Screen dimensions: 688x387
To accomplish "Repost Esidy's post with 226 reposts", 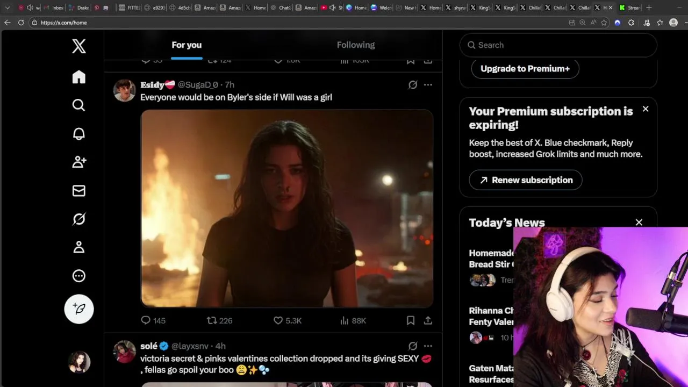I will tap(220, 320).
